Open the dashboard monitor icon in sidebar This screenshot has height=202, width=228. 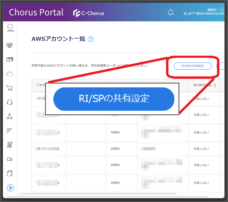pos(9,45)
